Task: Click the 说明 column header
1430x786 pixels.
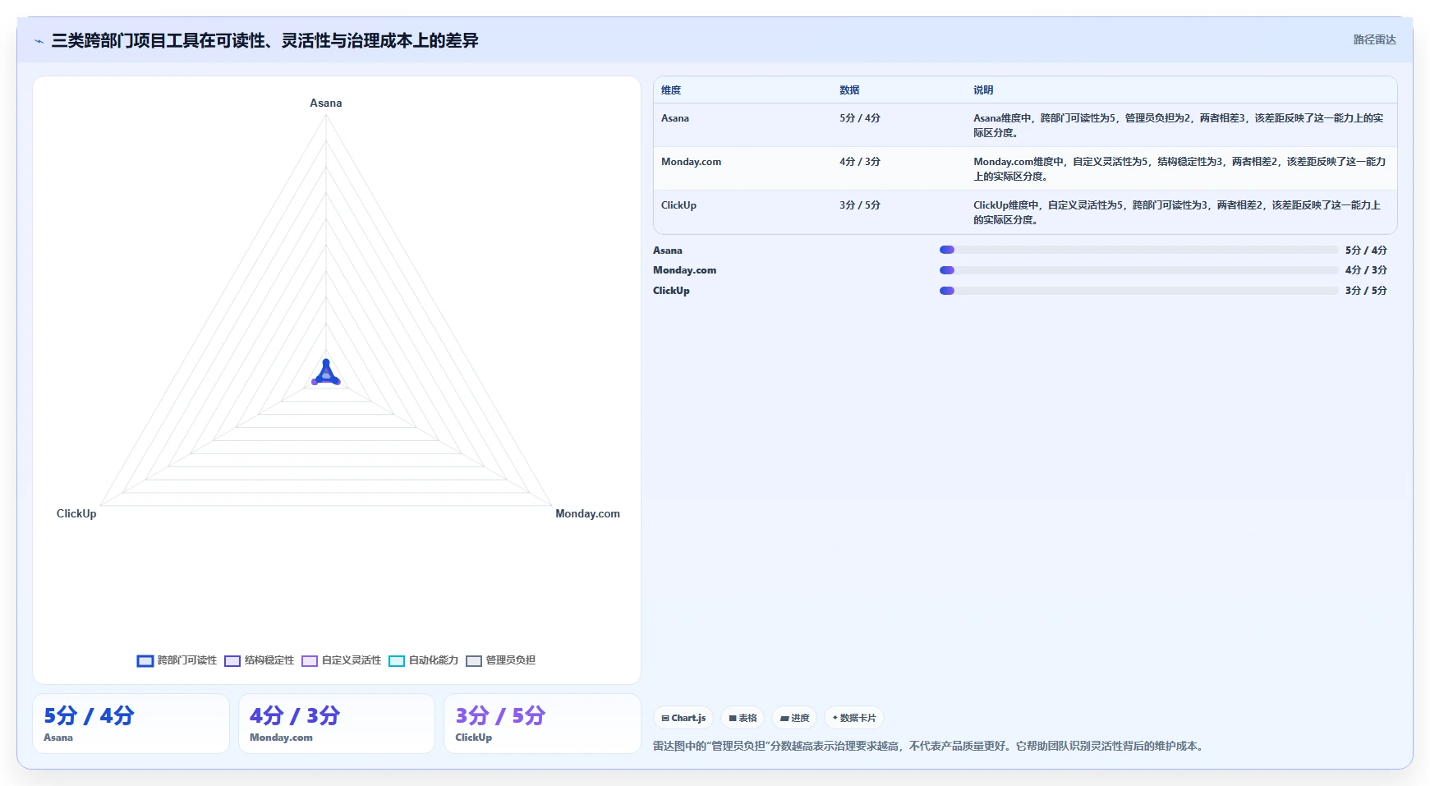Action: (x=983, y=90)
